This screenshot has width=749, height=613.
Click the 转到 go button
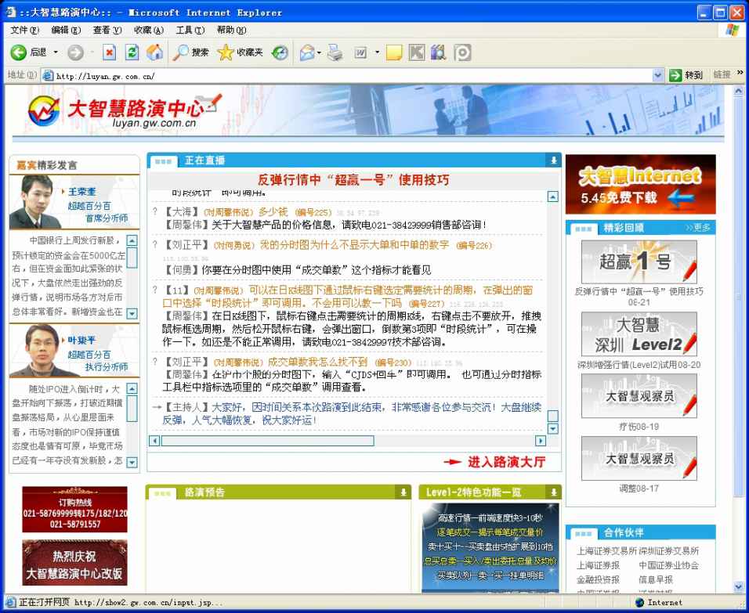(686, 75)
